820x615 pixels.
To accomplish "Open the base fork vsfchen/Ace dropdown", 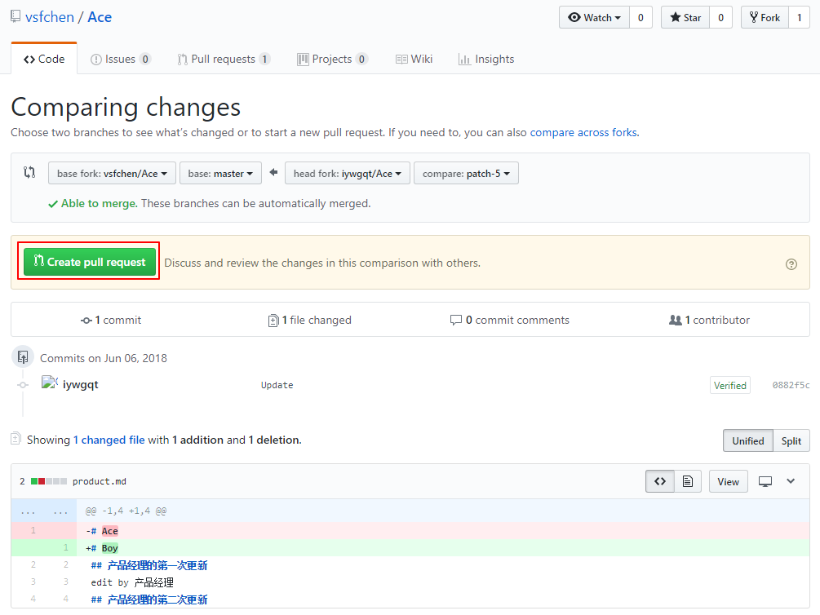I will [x=112, y=173].
